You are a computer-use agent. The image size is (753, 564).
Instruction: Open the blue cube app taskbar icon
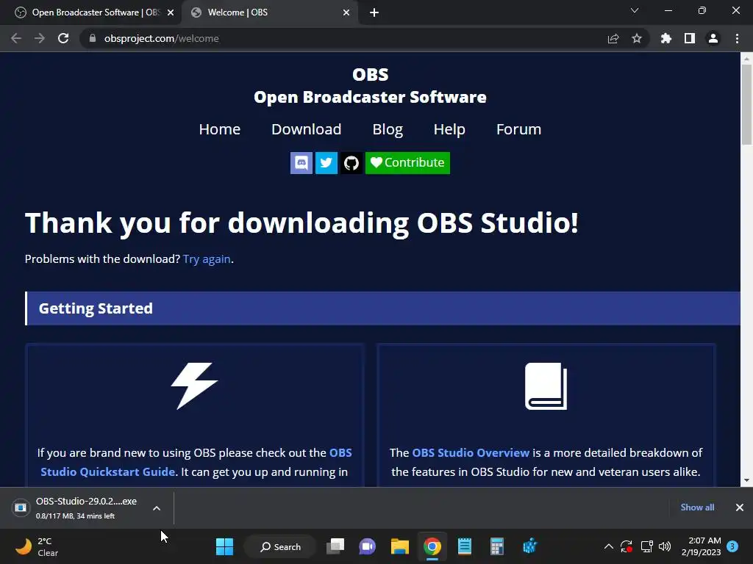coord(529,546)
